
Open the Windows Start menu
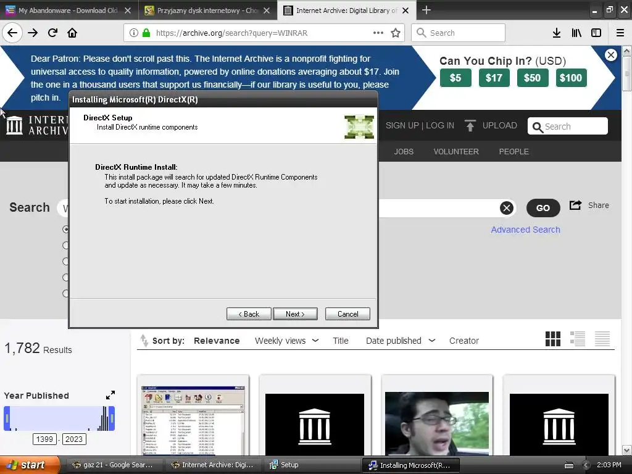coord(29,465)
